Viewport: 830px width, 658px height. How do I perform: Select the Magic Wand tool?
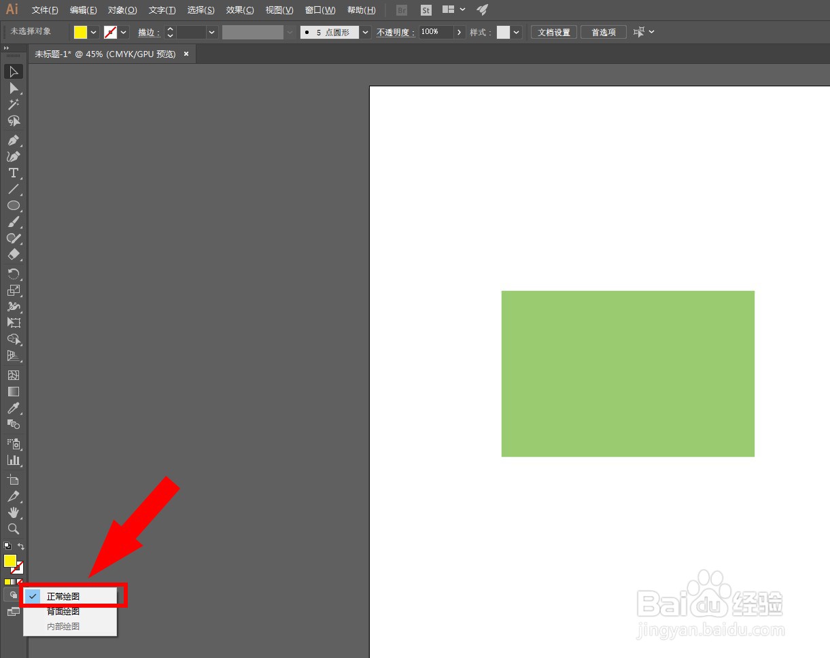(x=14, y=105)
